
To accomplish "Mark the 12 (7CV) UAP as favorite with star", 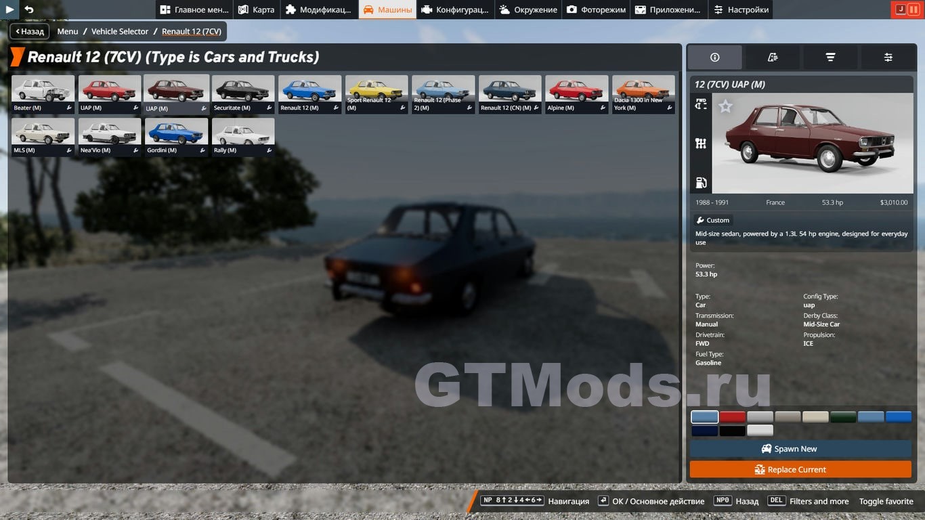I will [725, 106].
